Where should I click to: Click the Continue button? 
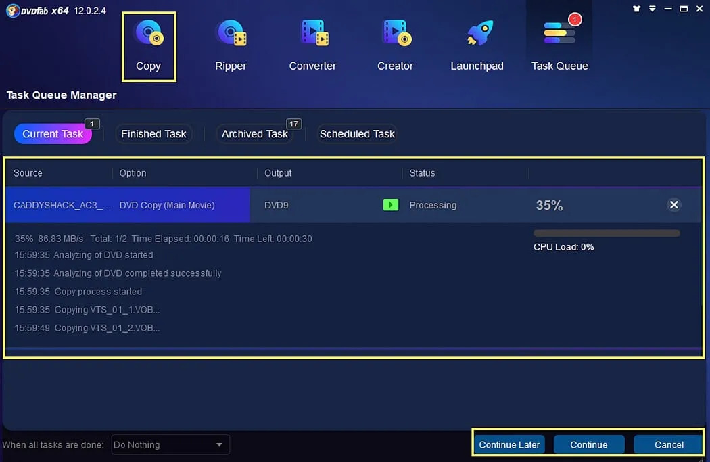click(589, 445)
